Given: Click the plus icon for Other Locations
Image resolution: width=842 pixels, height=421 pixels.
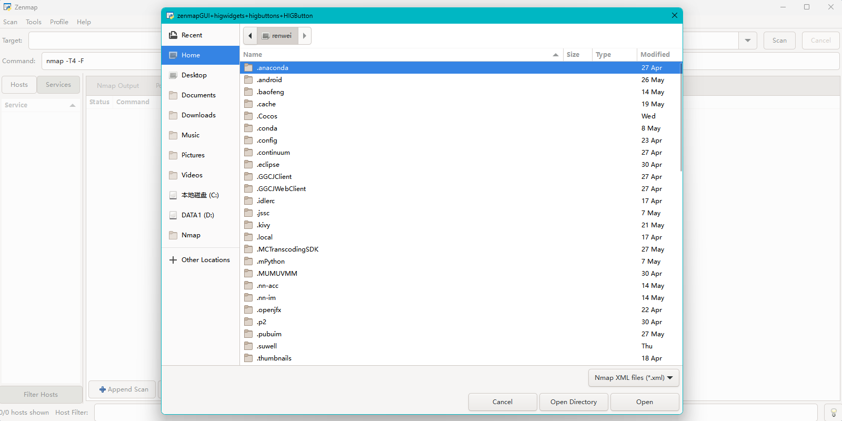Looking at the screenshot, I should tap(173, 260).
